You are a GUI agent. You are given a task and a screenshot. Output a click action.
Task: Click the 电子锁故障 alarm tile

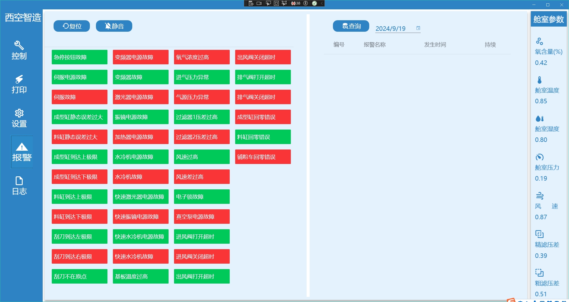pyautogui.click(x=202, y=197)
